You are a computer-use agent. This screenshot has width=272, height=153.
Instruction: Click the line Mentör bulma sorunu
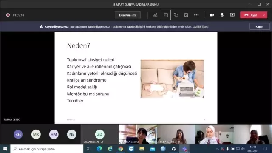click(88, 94)
